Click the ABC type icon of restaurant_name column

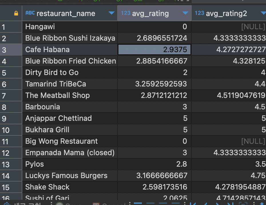tap(30, 13)
